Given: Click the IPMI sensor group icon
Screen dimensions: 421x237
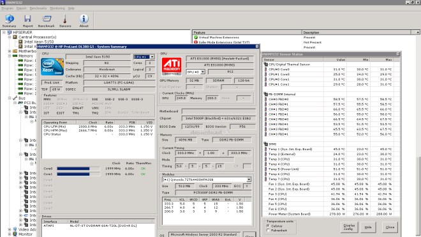Looking at the screenshot, I should coord(266,144).
